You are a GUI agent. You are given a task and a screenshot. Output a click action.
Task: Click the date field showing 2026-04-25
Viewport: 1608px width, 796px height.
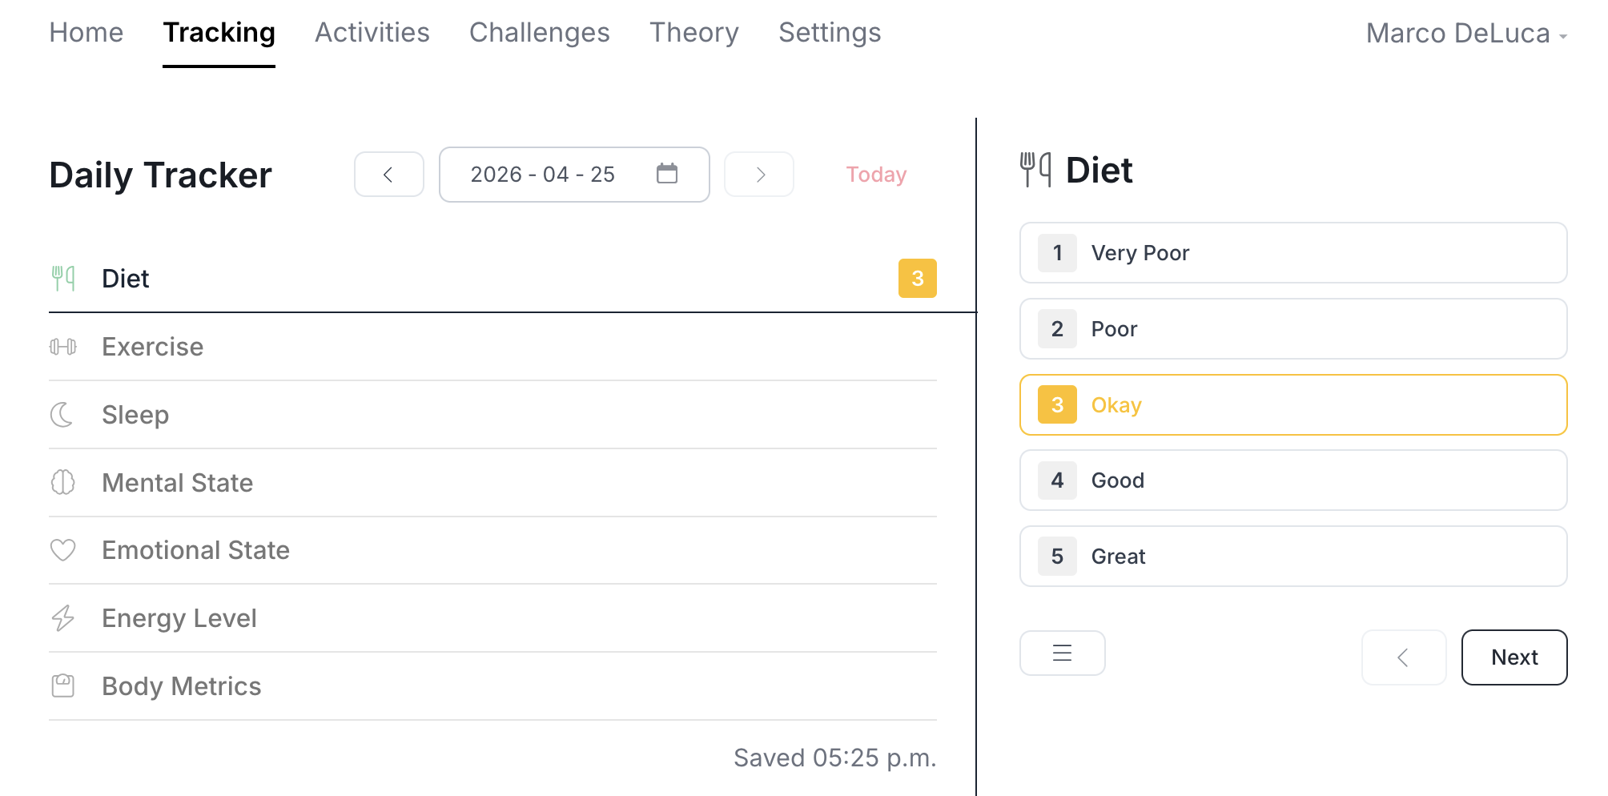(542, 174)
